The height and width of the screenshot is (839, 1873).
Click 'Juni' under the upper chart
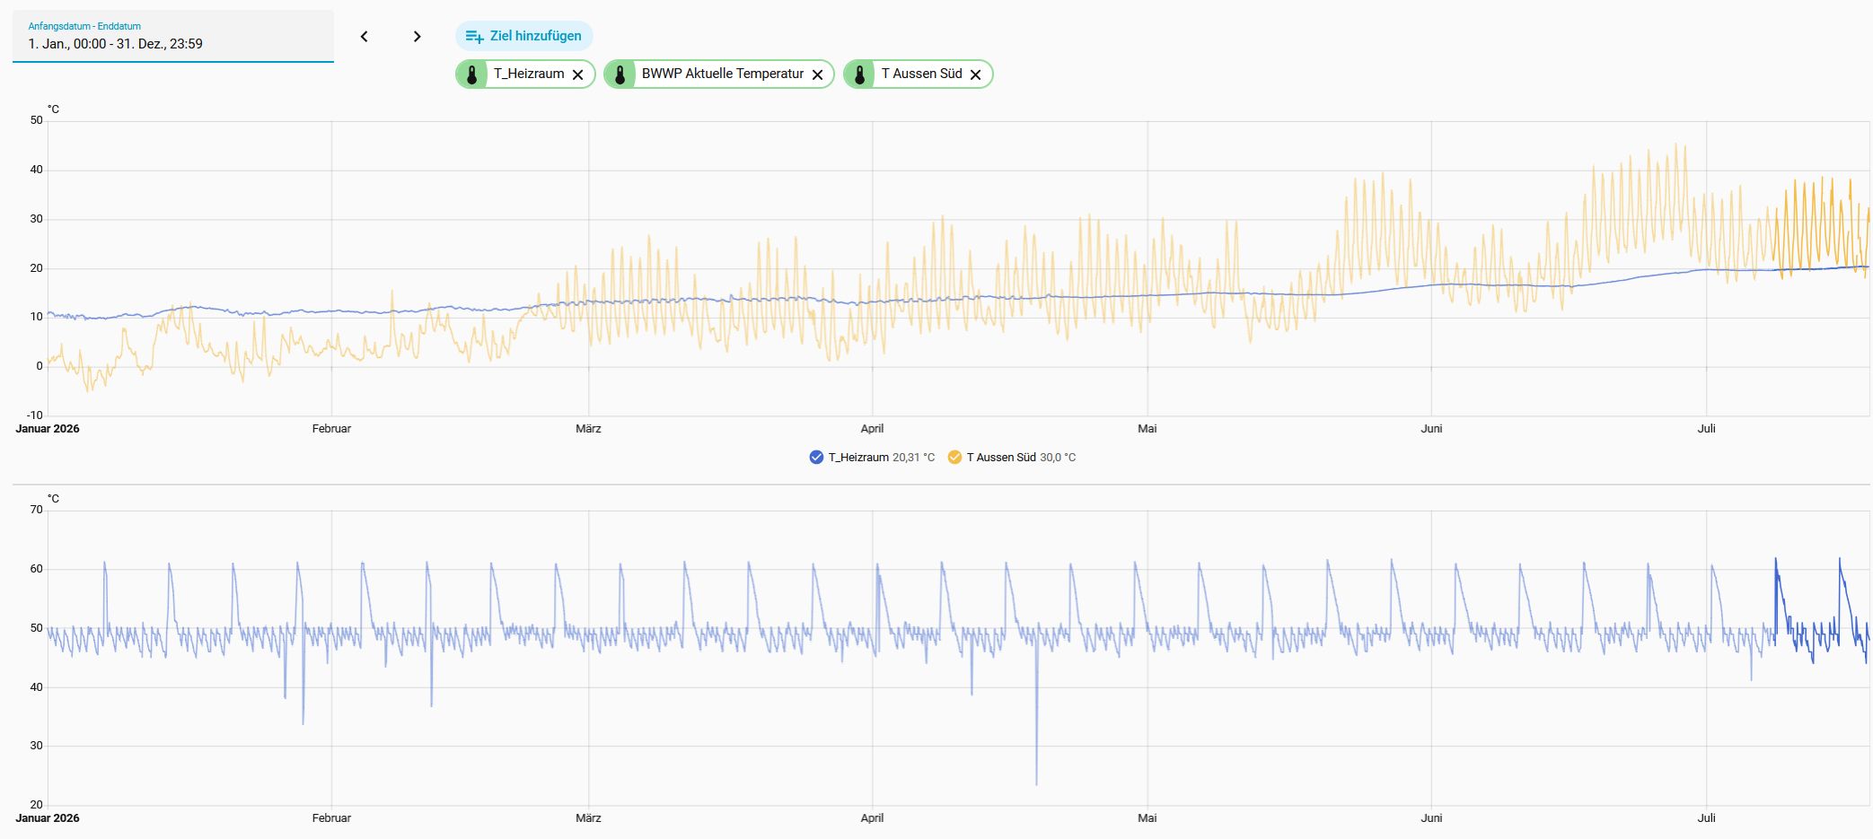[1431, 429]
